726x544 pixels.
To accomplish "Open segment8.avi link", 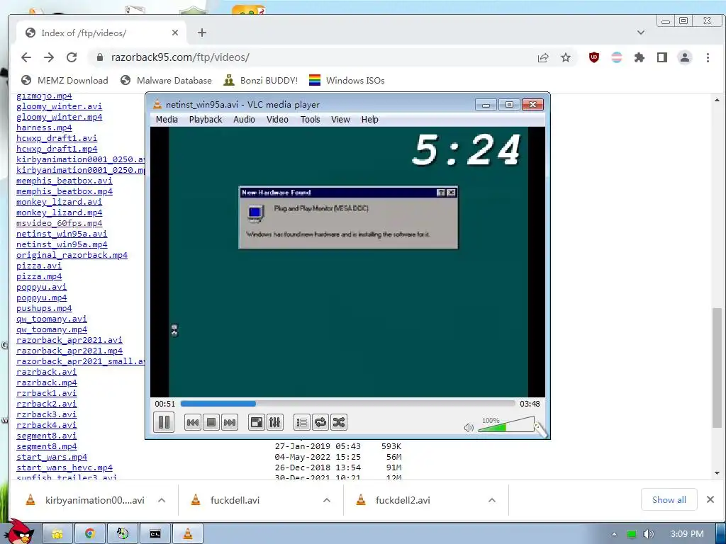I will pyautogui.click(x=46, y=436).
